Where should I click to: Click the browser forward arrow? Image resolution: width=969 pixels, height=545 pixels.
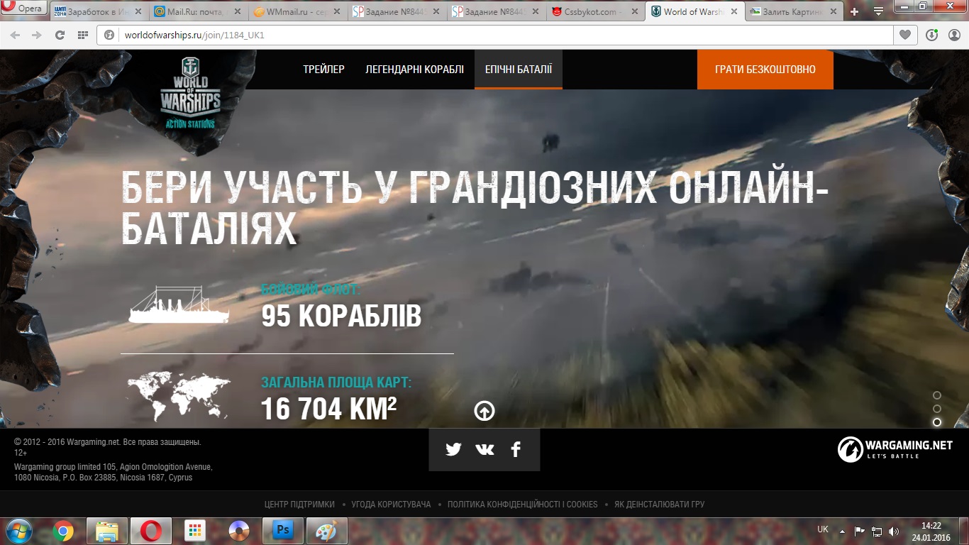point(36,35)
